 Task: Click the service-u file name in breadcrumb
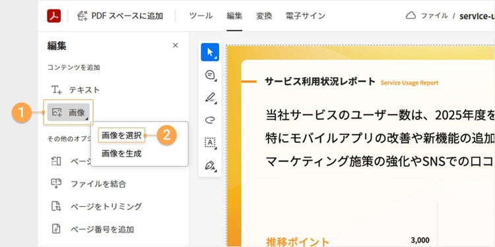[477, 16]
